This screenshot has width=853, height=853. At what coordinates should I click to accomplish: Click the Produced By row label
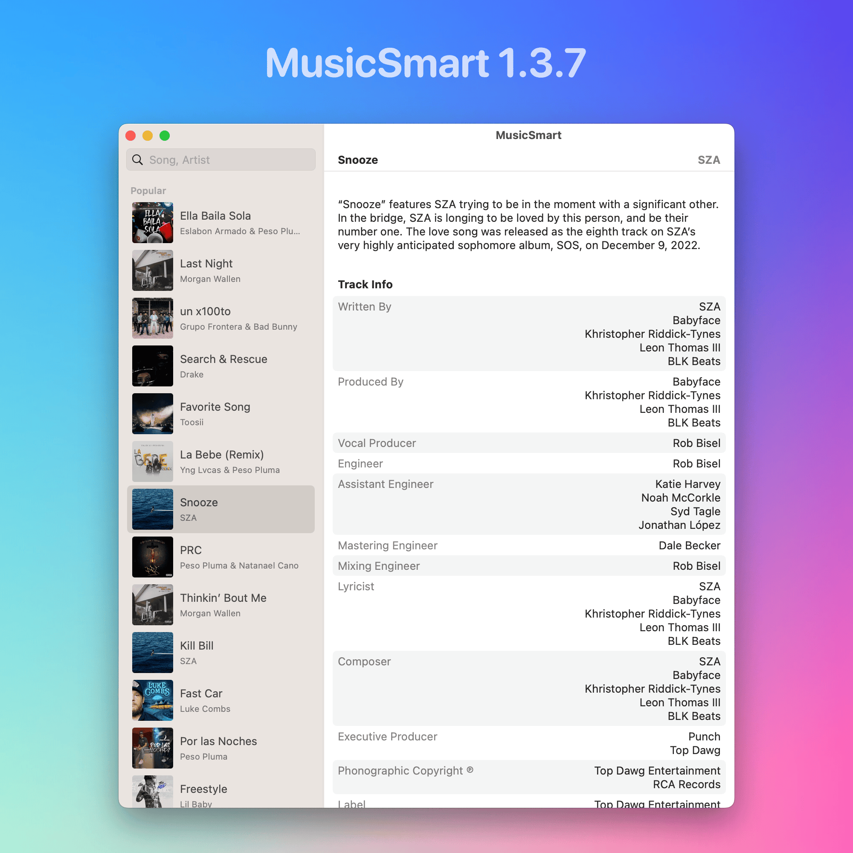(371, 382)
